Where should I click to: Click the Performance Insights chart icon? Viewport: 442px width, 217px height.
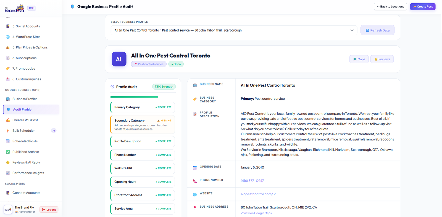click(8, 173)
